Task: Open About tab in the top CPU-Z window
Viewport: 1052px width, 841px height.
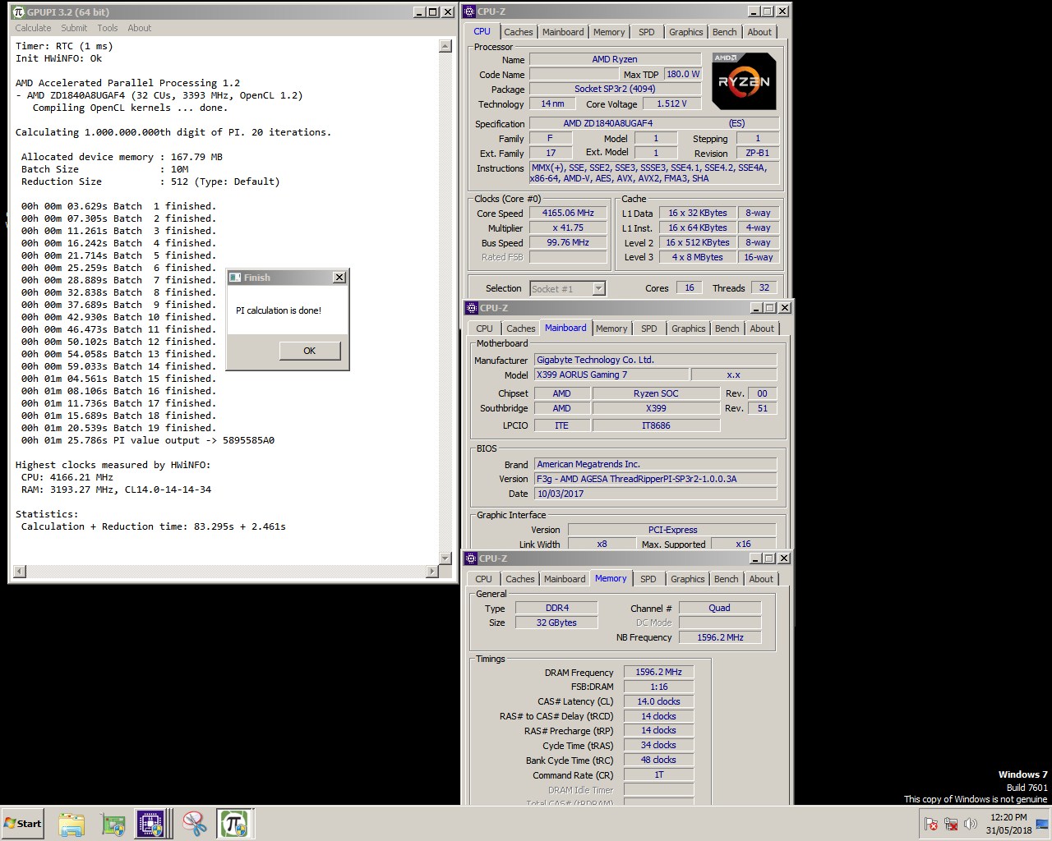Action: coord(759,32)
